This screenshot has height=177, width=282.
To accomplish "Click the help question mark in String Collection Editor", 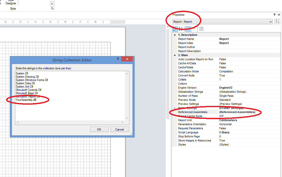I will (x=118, y=59).
